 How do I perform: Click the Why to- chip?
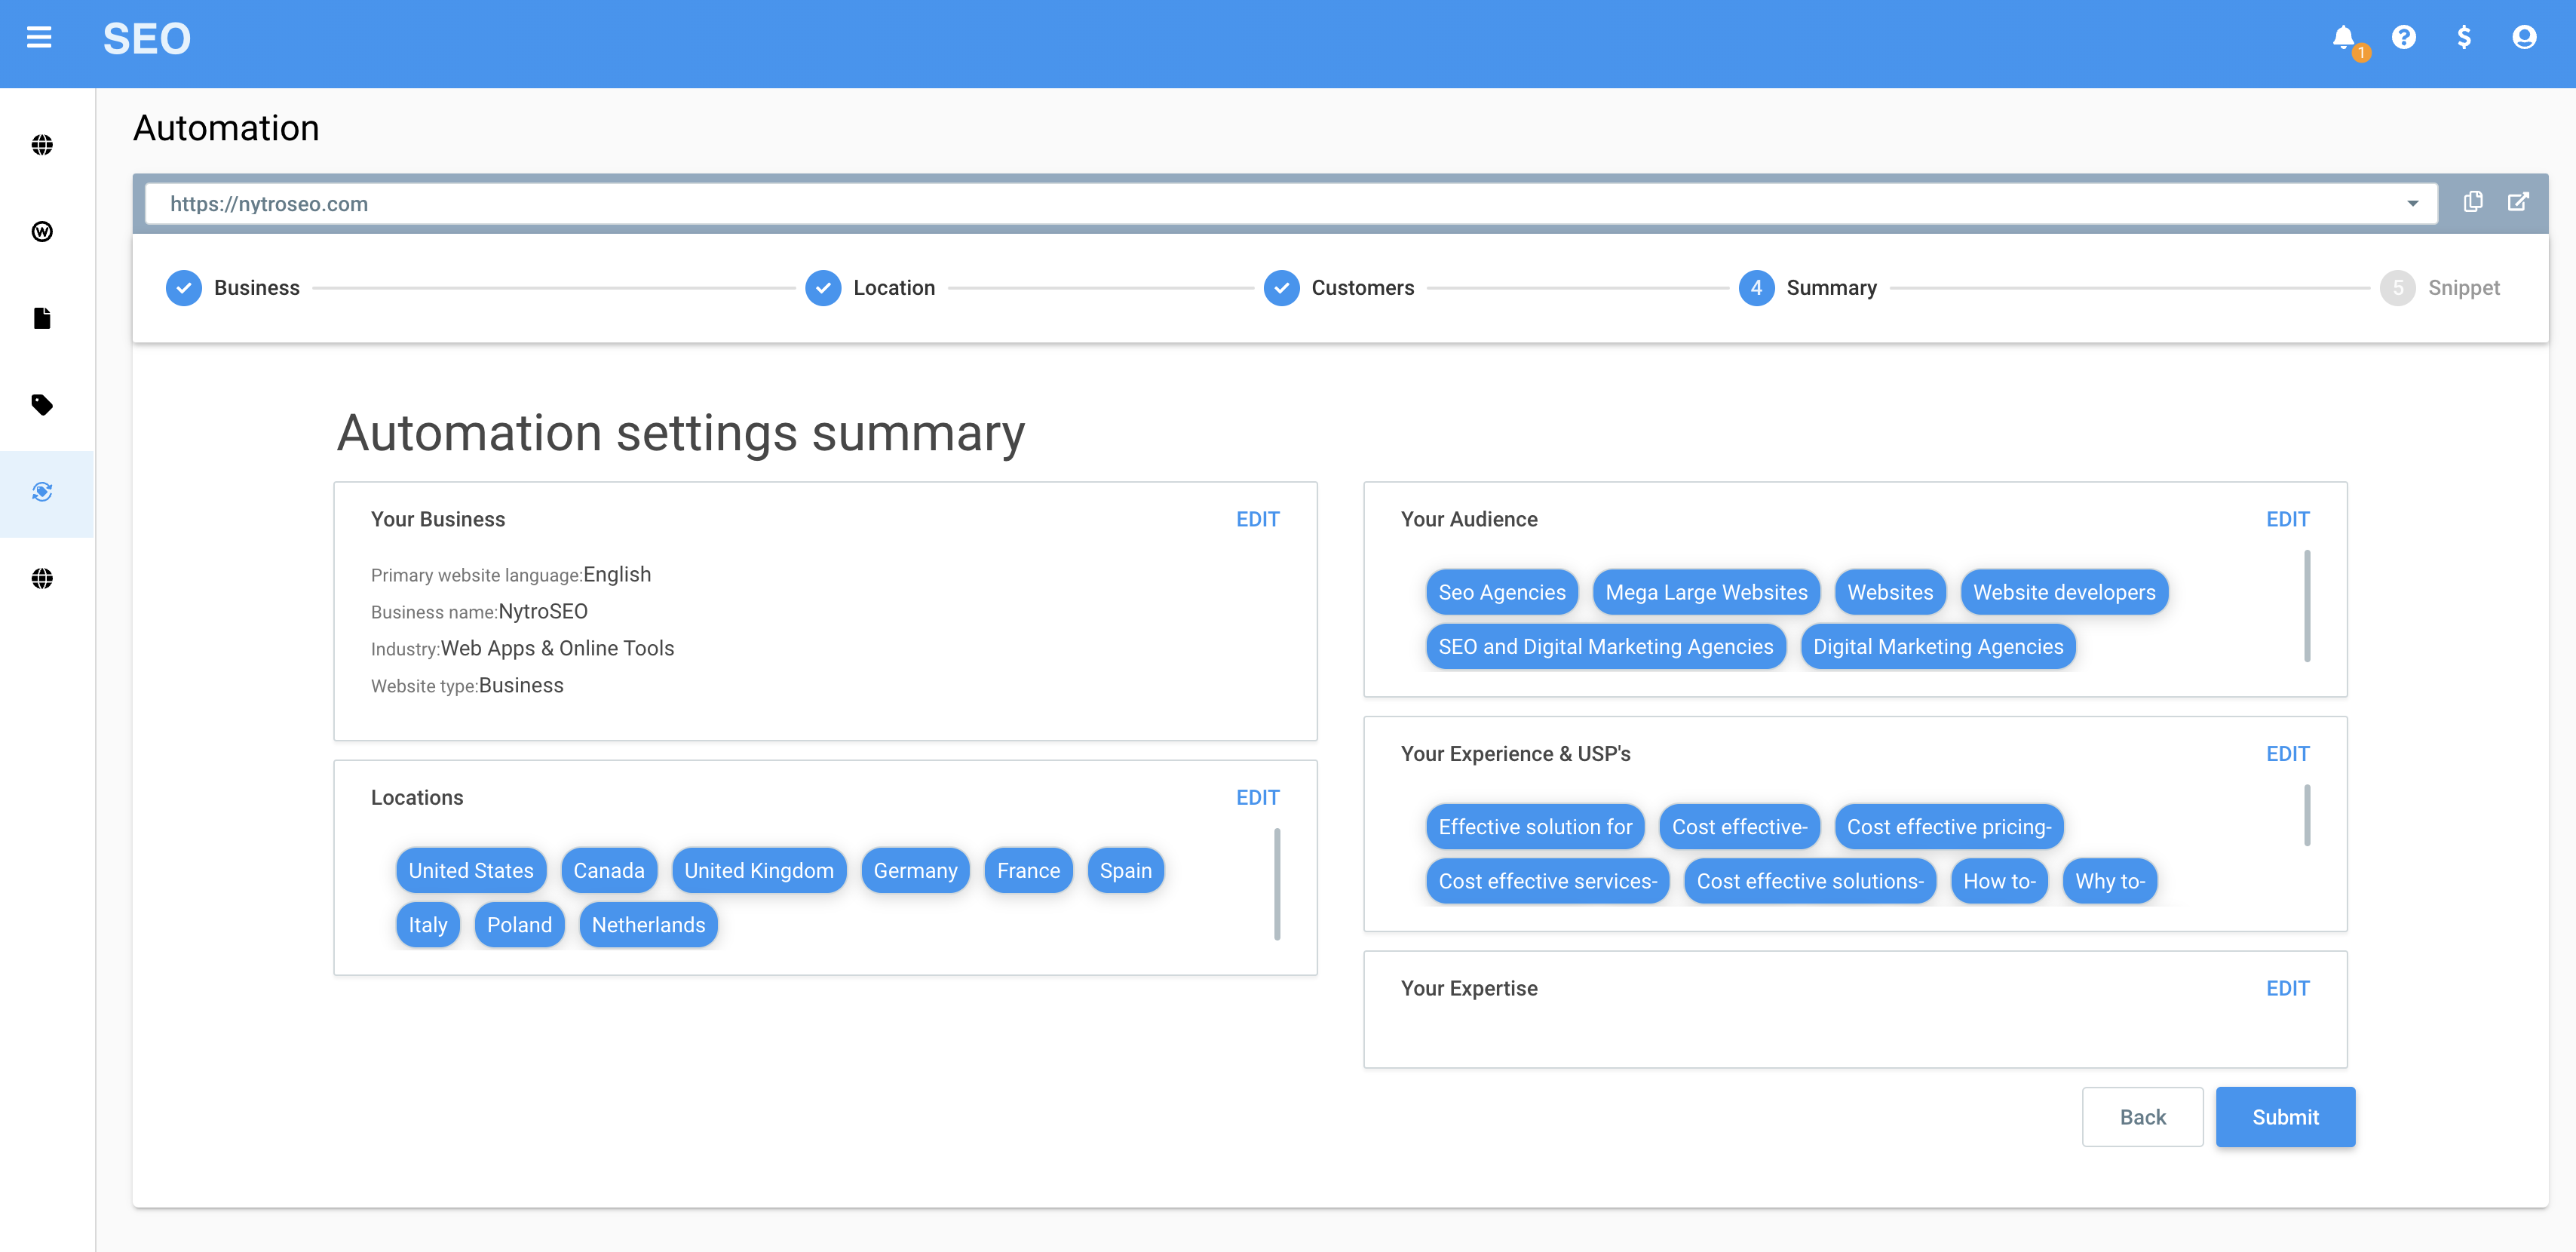tap(2110, 881)
